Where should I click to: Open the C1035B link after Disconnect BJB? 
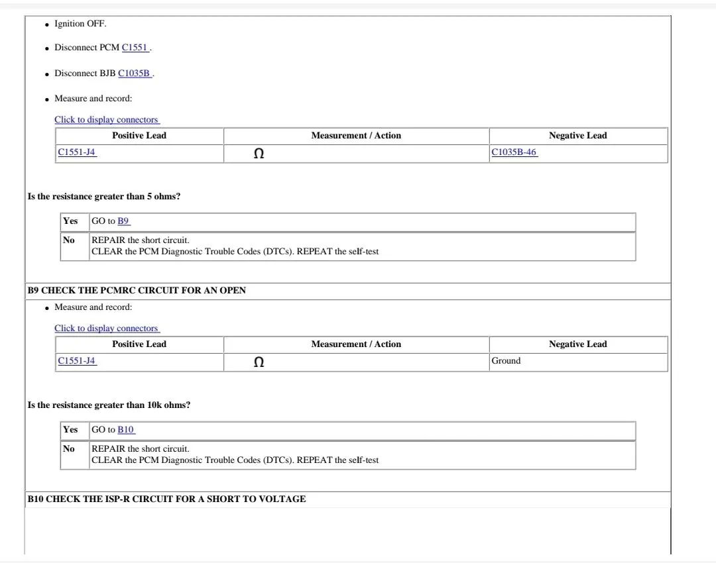click(135, 73)
